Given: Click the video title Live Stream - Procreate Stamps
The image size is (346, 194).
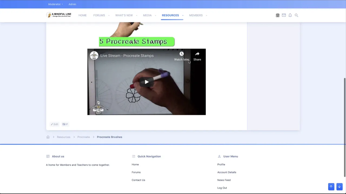Looking at the screenshot, I should coord(127,56).
